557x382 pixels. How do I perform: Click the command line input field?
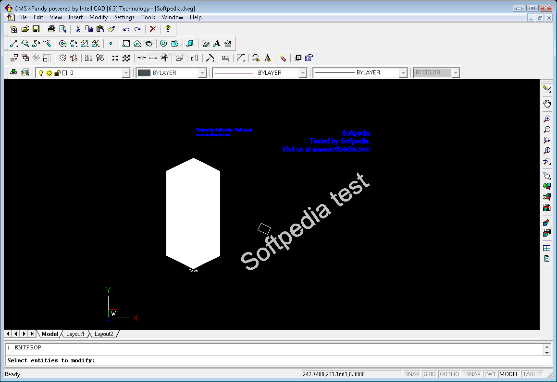(279, 360)
